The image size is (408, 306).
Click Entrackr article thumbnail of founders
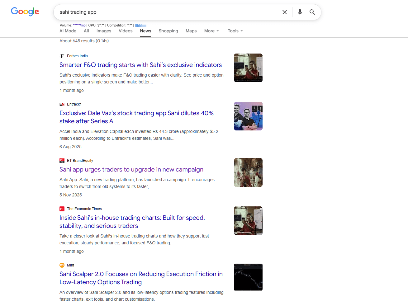point(248,116)
